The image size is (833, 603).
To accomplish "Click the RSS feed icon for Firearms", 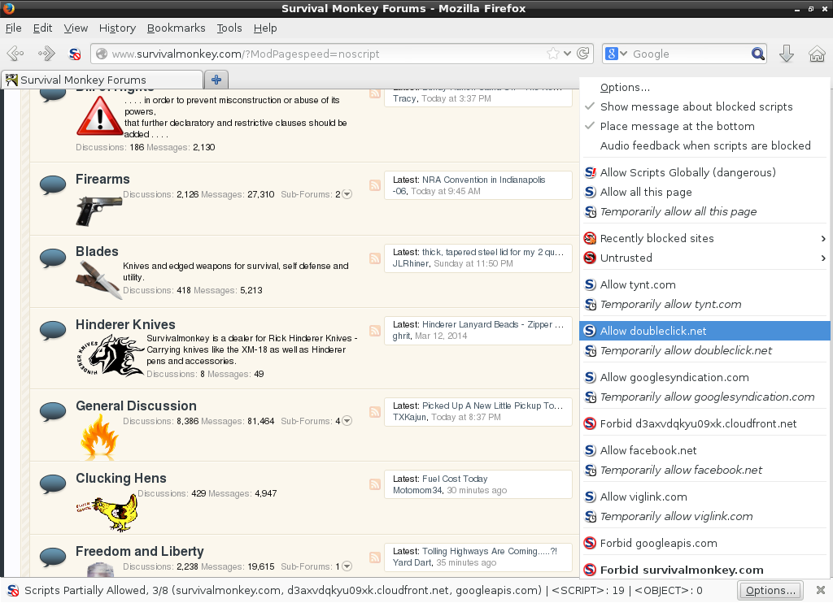I will pyautogui.click(x=375, y=185).
